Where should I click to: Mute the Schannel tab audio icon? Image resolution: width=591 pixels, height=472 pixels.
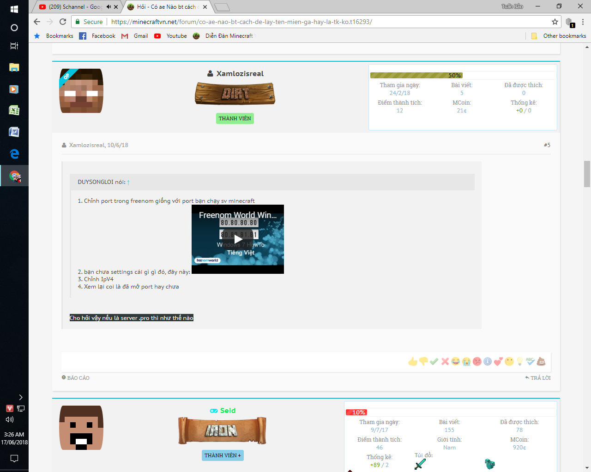coord(109,7)
